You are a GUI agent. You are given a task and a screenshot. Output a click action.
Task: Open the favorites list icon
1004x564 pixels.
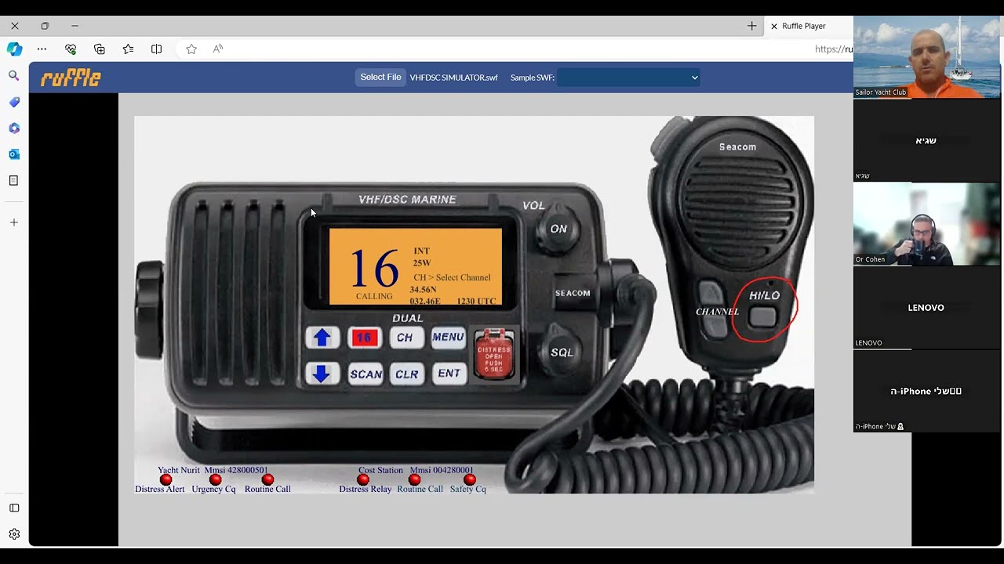(128, 49)
